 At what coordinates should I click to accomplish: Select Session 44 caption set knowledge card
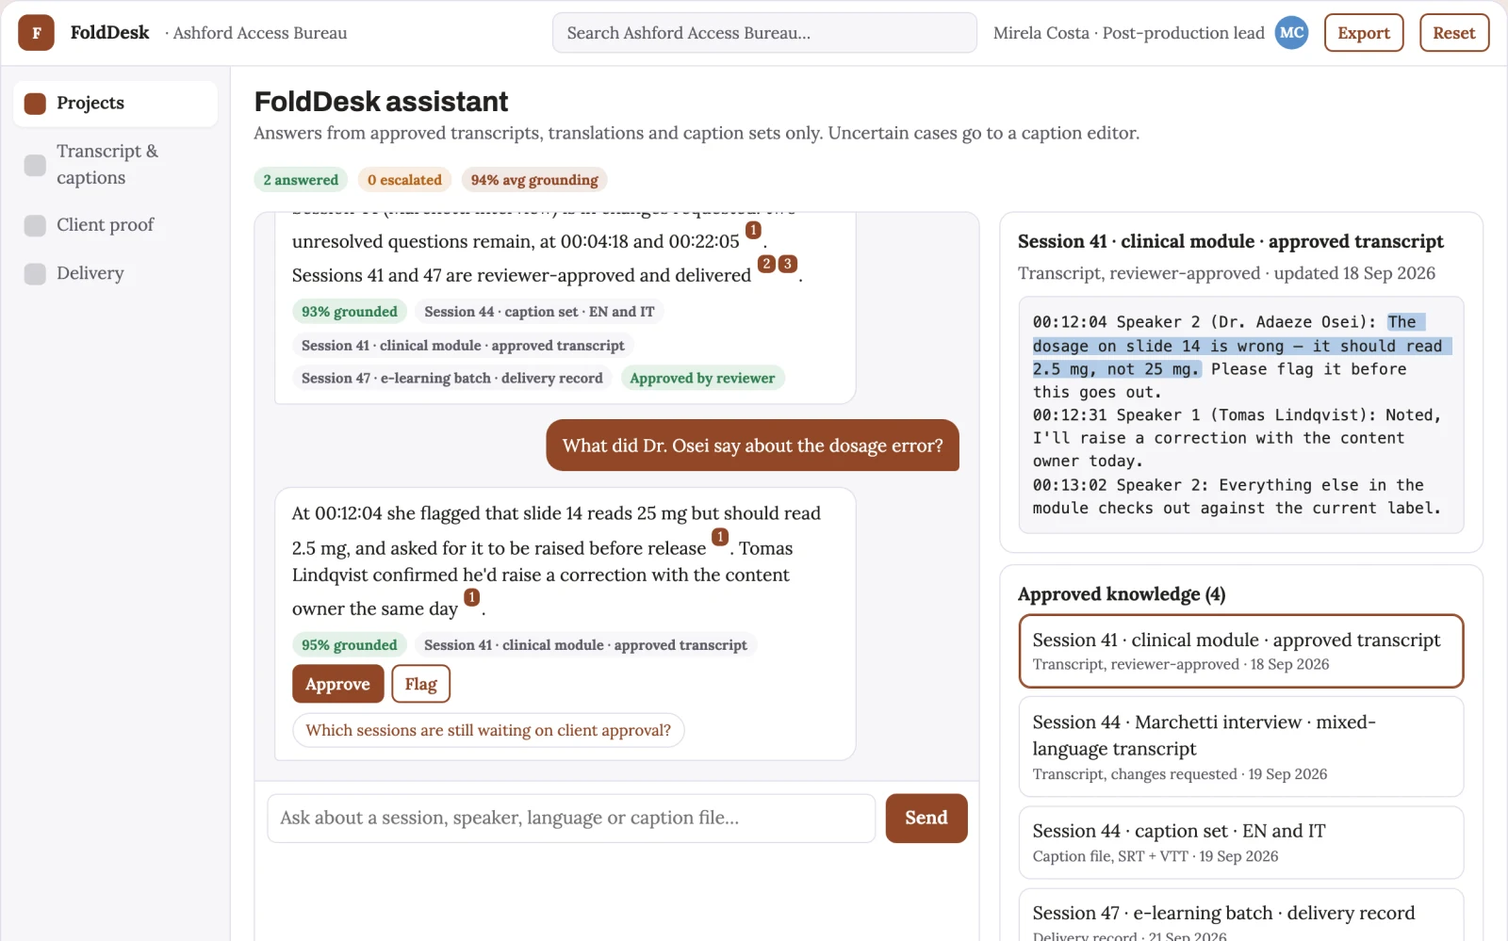pyautogui.click(x=1241, y=842)
